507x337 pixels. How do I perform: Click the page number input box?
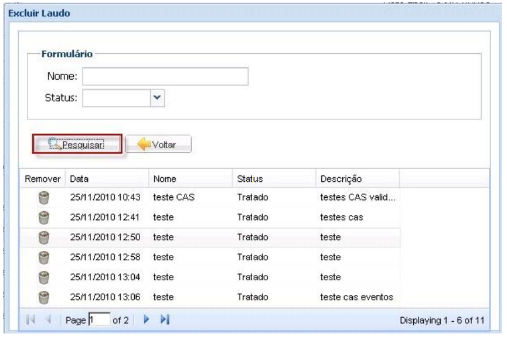point(100,321)
